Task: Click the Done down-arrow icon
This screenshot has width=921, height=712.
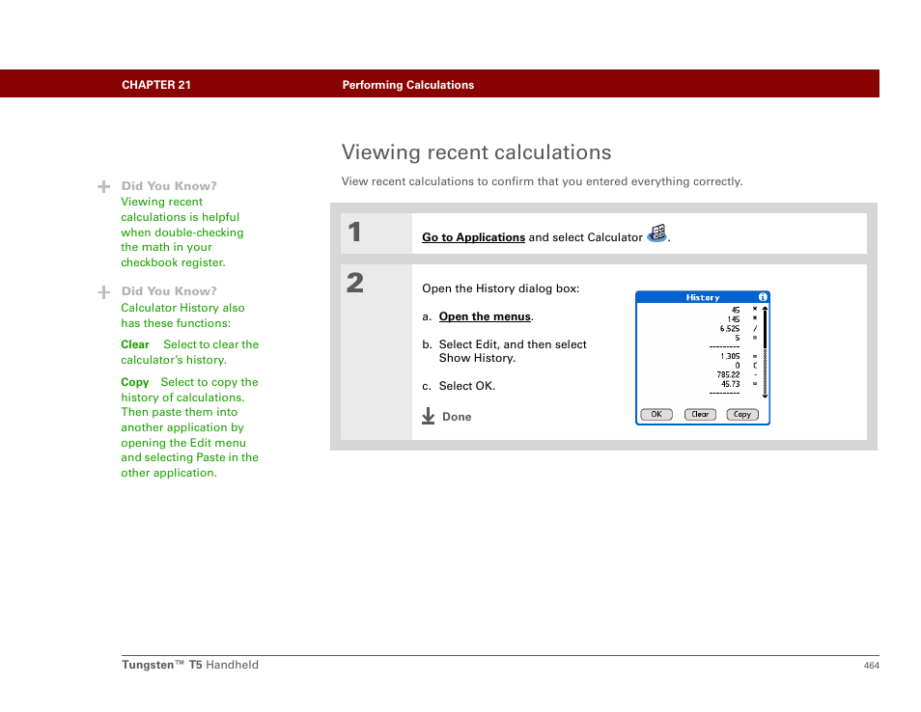Action: (x=429, y=416)
